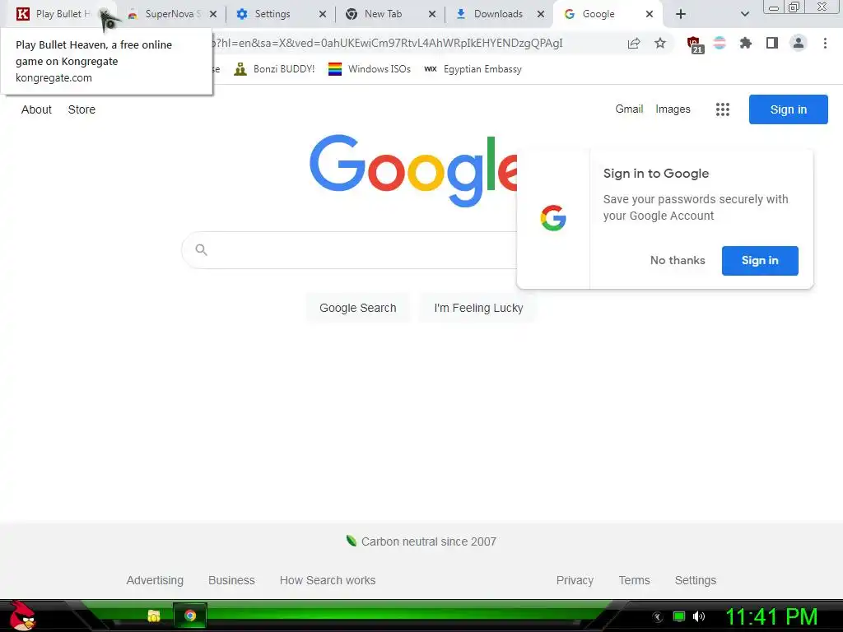Close the Google tab
The image size is (843, 632).
[x=650, y=15]
